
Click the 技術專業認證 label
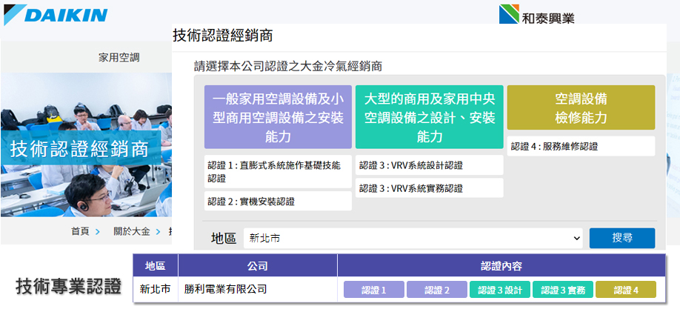click(x=69, y=286)
